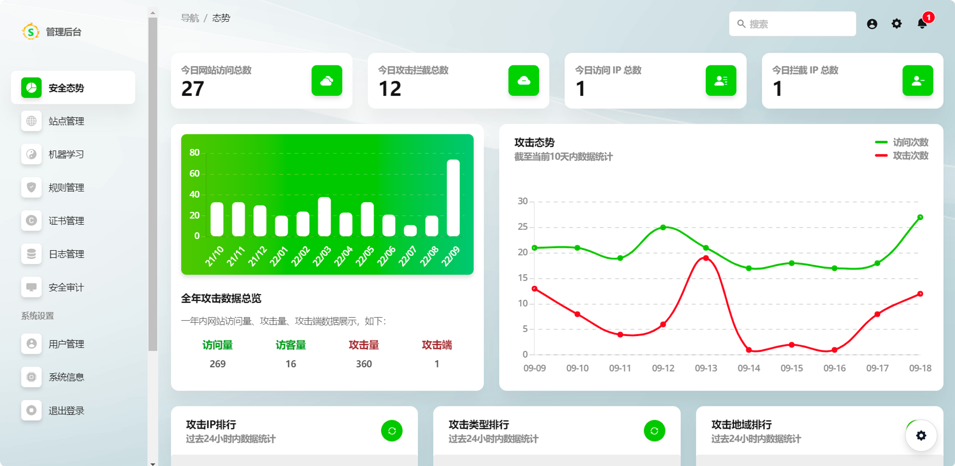
Task: Open 用户管理 in the sidebar
Action: point(73,343)
